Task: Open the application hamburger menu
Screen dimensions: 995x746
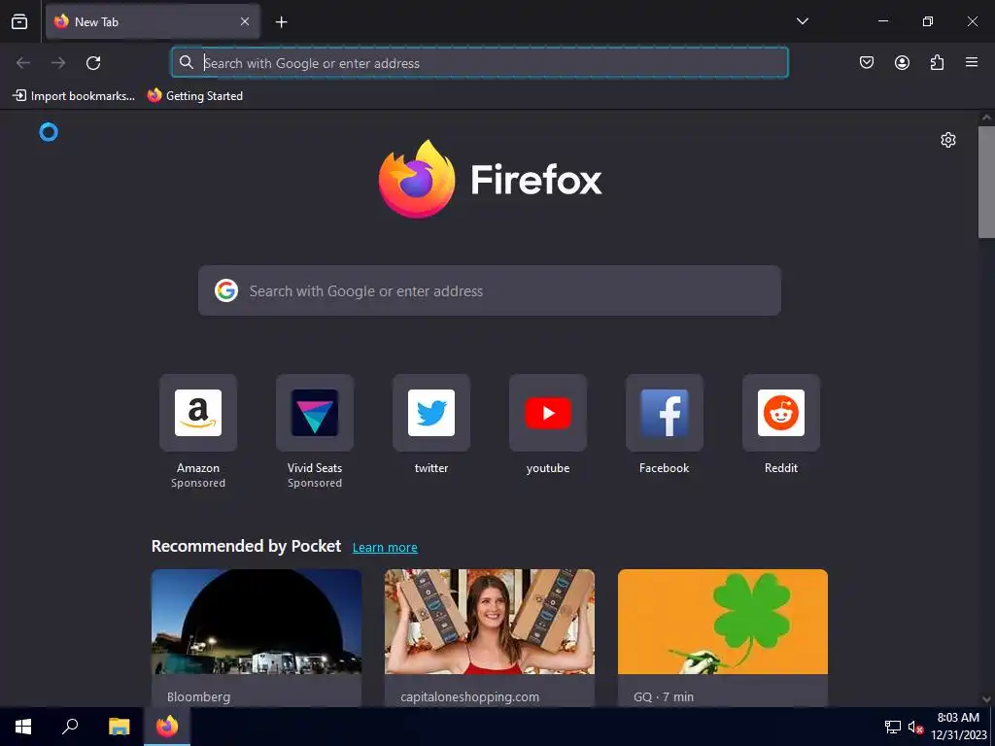Action: (972, 62)
